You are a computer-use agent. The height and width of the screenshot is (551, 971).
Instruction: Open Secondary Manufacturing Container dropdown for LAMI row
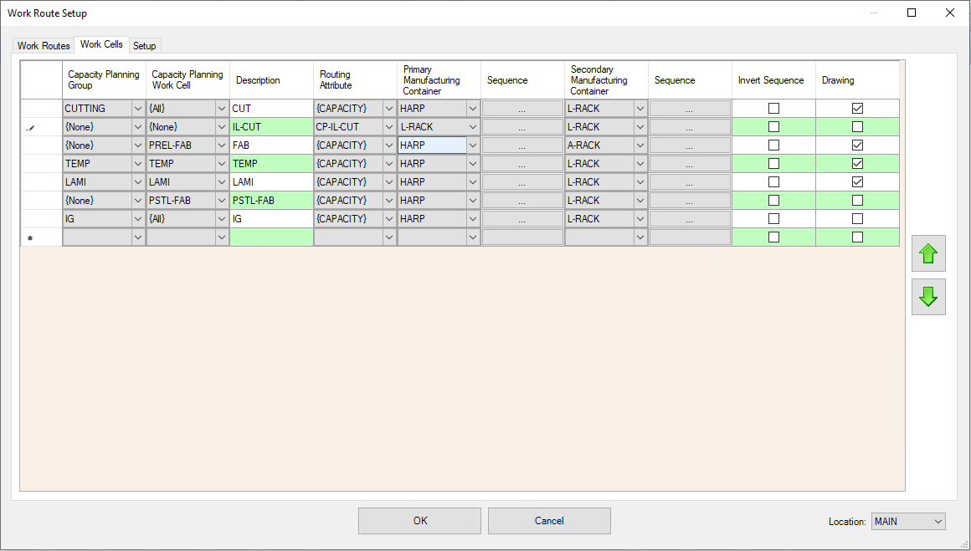pyautogui.click(x=640, y=181)
